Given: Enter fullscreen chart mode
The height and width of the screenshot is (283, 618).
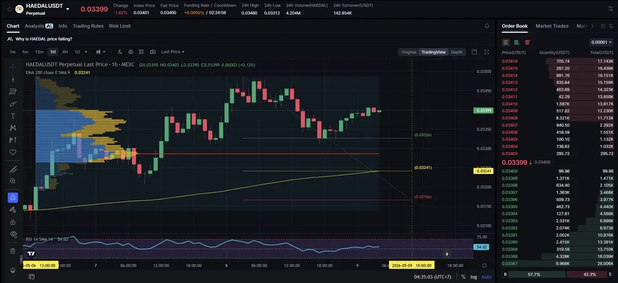Looking at the screenshot, I should (x=487, y=52).
